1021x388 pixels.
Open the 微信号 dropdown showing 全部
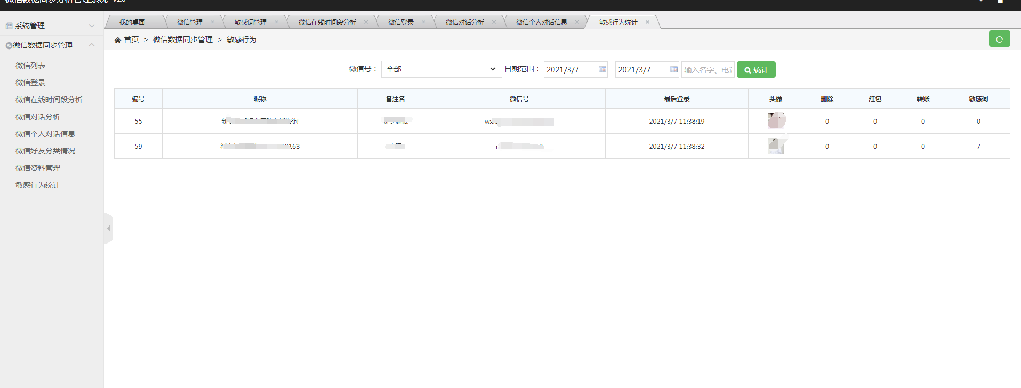pyautogui.click(x=441, y=69)
